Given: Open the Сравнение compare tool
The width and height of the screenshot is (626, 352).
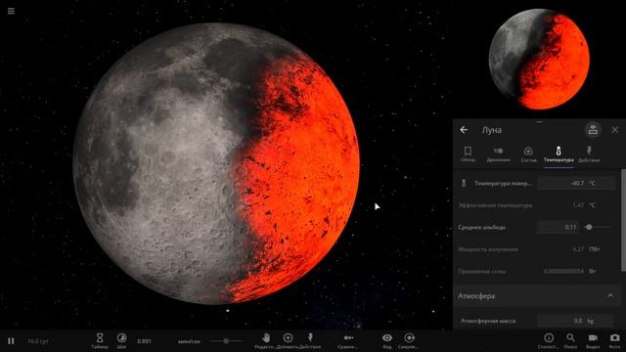Looking at the screenshot, I should 348,341.
